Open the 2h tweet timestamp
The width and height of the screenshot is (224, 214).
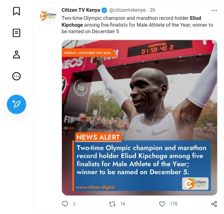152,10
